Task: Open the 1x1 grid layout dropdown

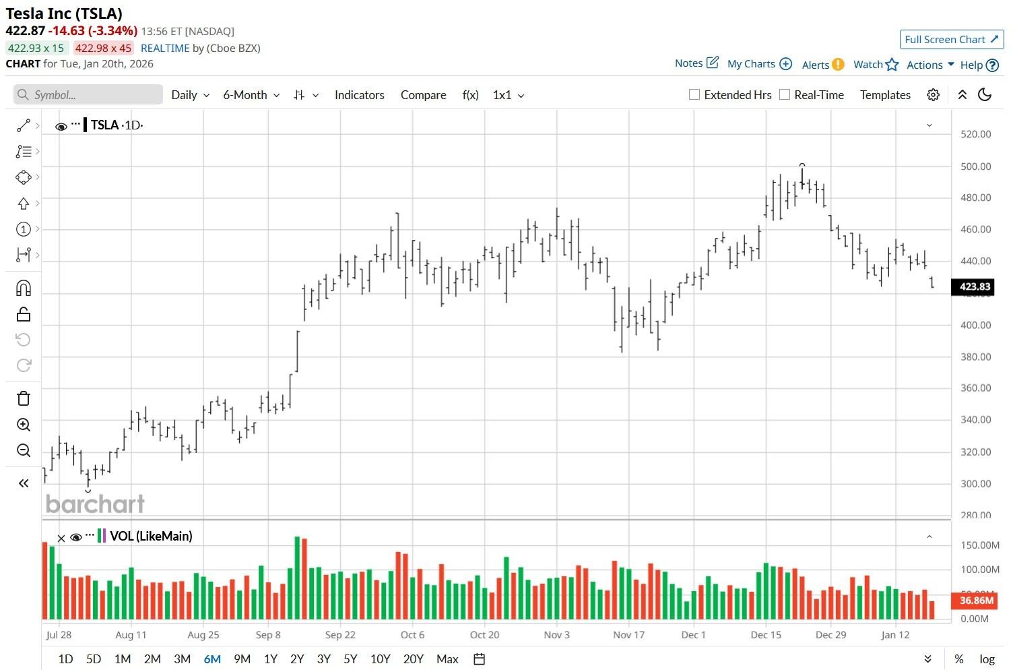Action: click(509, 95)
